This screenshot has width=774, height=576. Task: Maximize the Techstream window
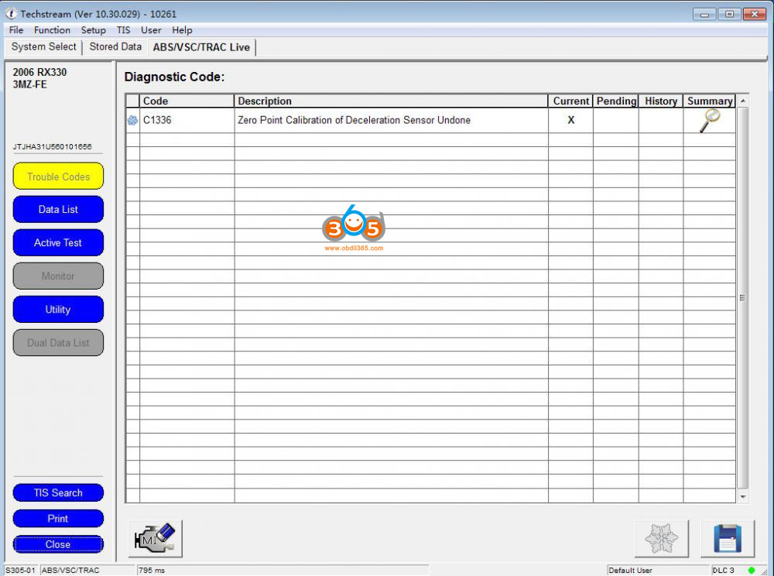730,14
